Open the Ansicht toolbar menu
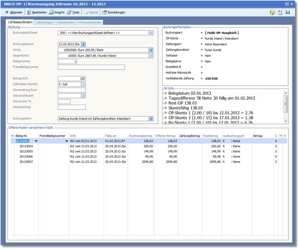This screenshot has width=299, height=249. click(57, 12)
